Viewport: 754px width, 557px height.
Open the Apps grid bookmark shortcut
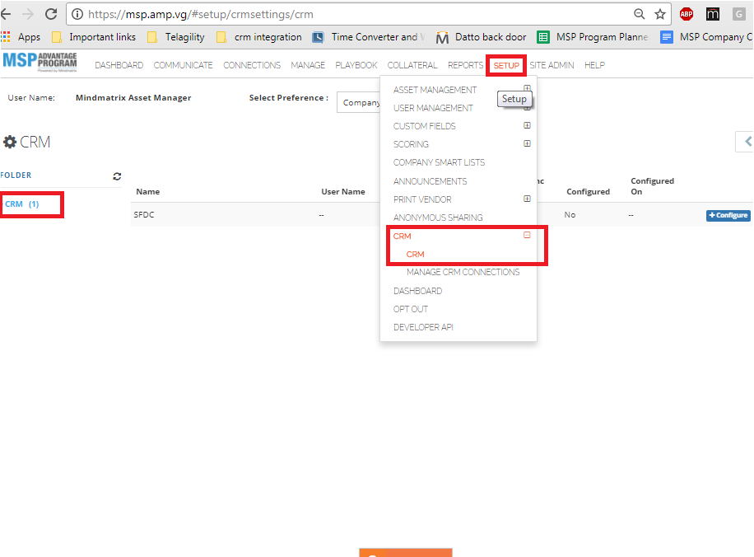tap(21, 36)
